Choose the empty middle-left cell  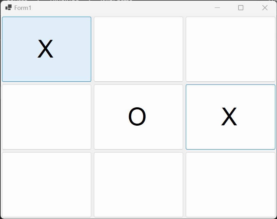coord(47,117)
